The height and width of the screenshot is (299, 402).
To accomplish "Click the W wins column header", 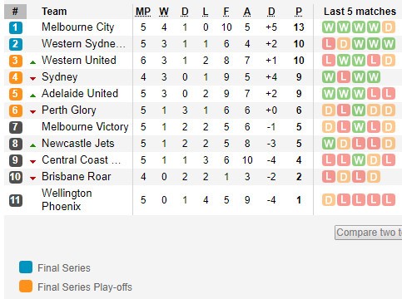I will [164, 12].
